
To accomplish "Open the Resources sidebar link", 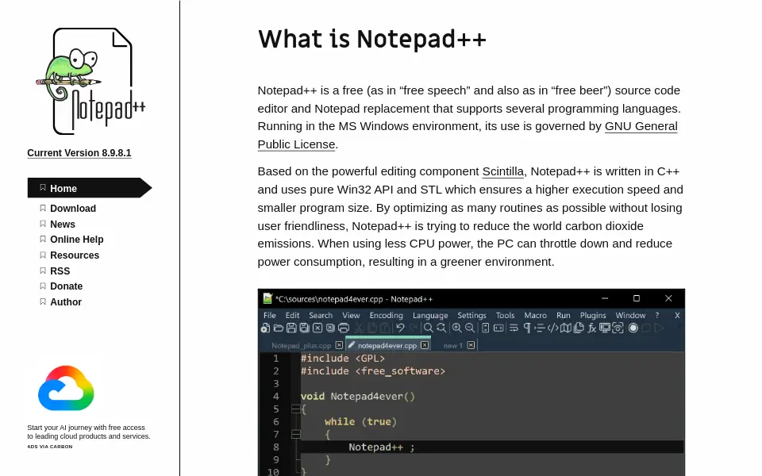I will [75, 255].
